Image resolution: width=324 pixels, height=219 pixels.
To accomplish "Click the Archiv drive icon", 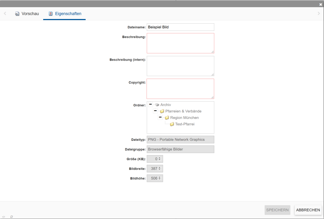I will (157, 105).
